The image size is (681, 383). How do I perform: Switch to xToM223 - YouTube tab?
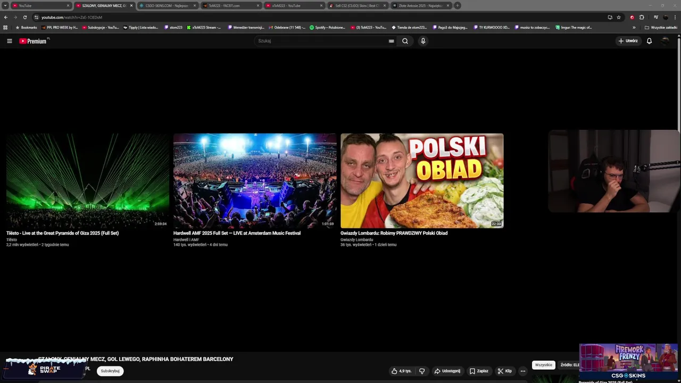[293, 5]
